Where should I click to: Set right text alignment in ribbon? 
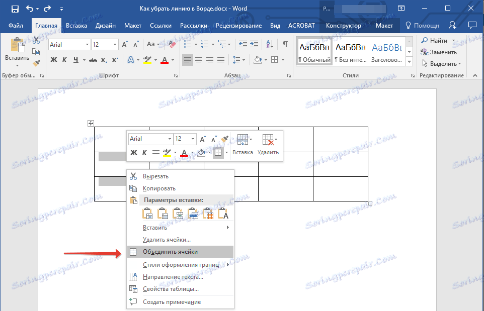pyautogui.click(x=210, y=60)
